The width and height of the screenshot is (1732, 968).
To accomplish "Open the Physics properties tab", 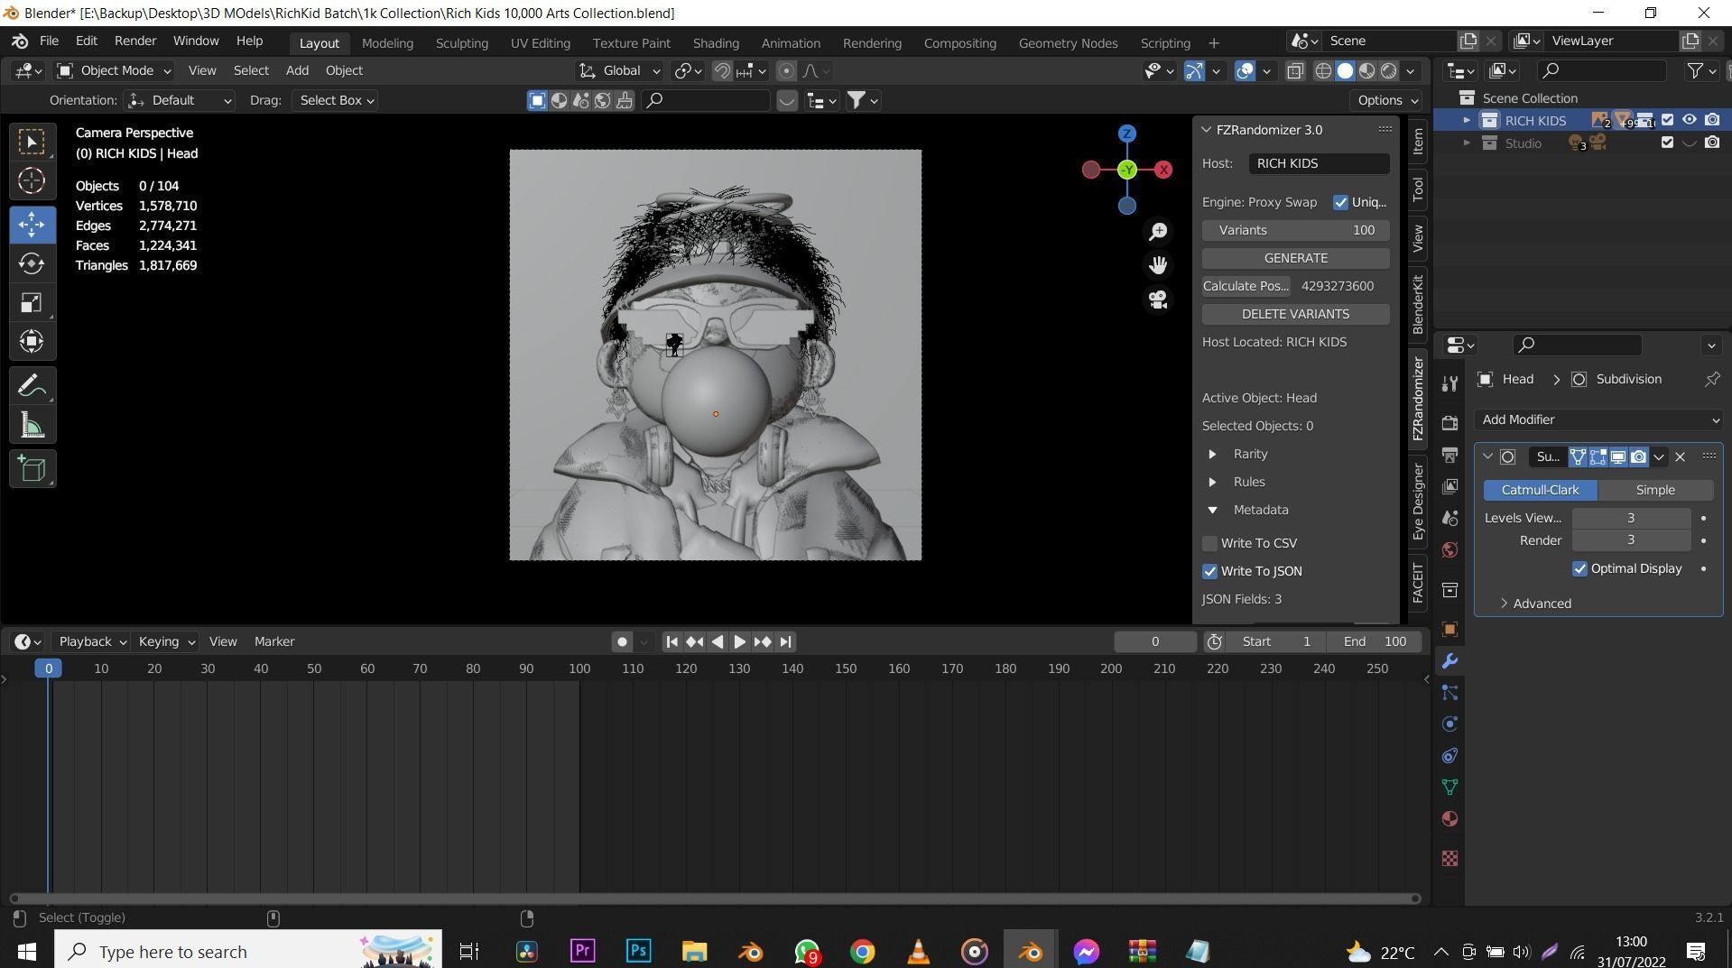I will tap(1450, 724).
